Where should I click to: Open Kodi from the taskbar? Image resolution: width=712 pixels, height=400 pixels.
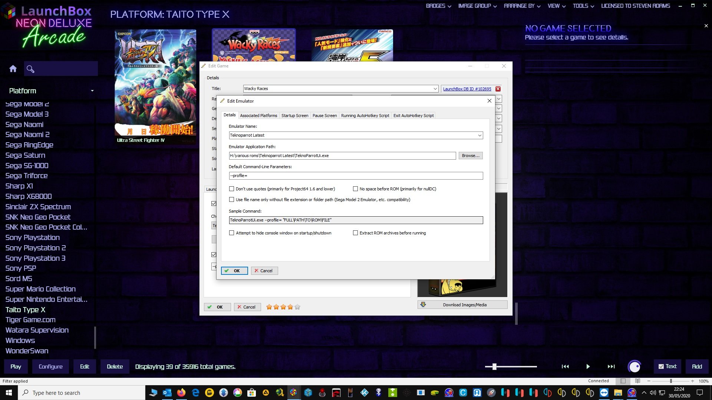point(365,393)
